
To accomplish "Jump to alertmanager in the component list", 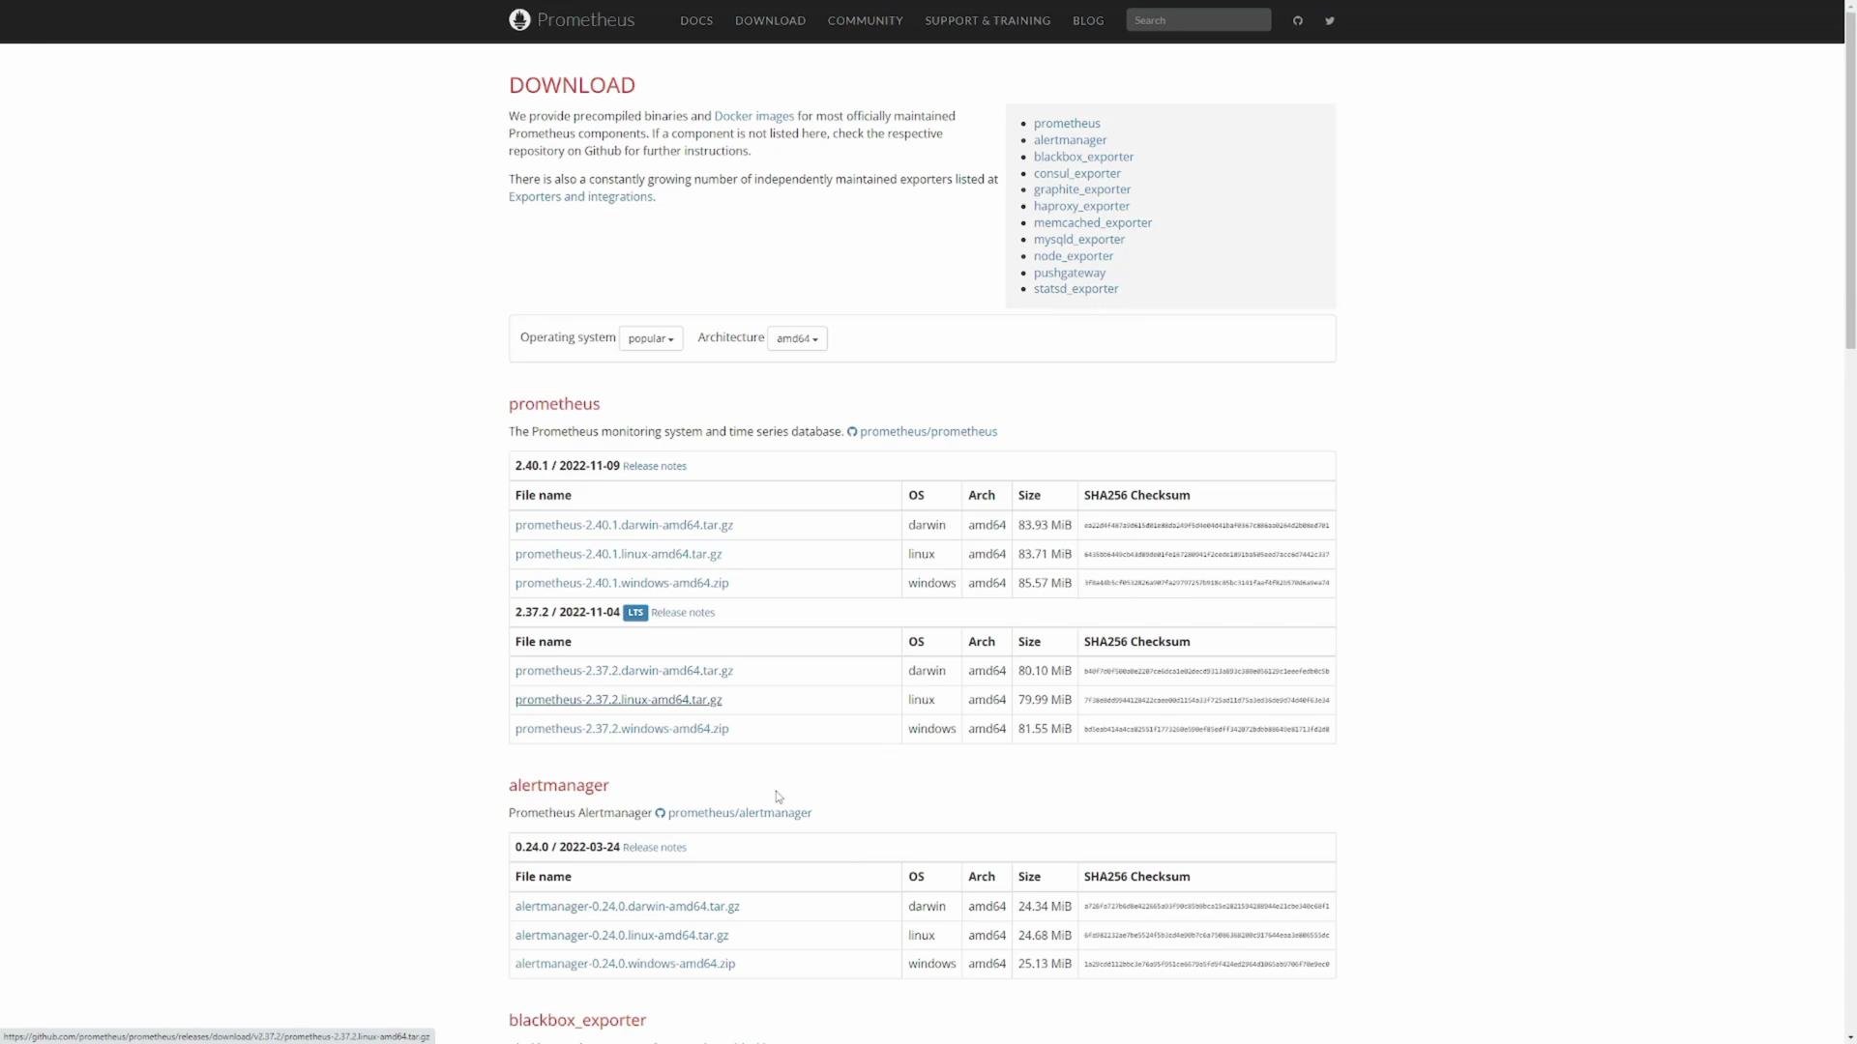I will tap(1070, 140).
